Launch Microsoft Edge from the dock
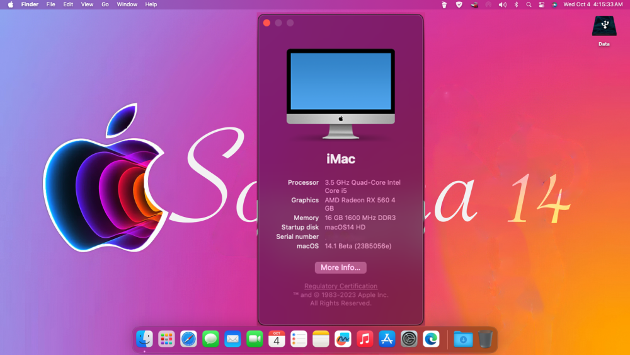The image size is (630, 355). pyautogui.click(x=431, y=339)
